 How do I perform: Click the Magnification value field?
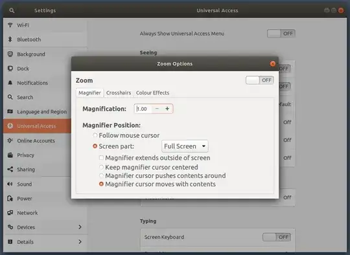click(x=143, y=109)
